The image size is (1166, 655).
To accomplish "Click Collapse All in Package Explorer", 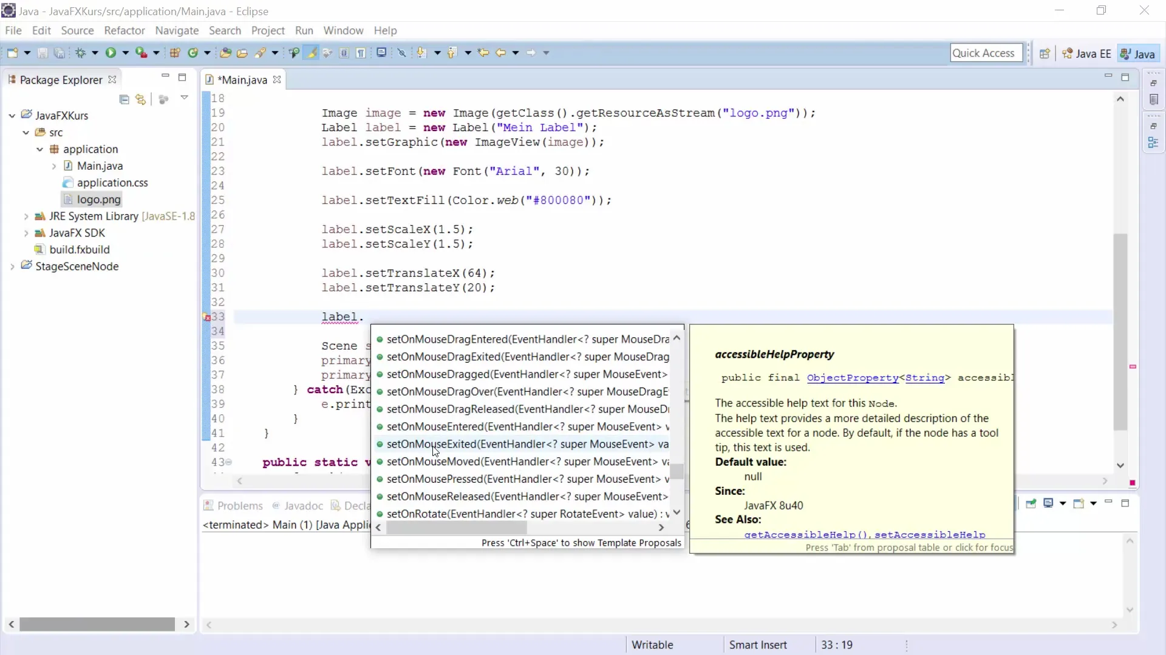I will click(x=124, y=99).
